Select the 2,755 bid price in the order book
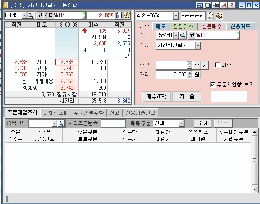 (x=67, y=81)
